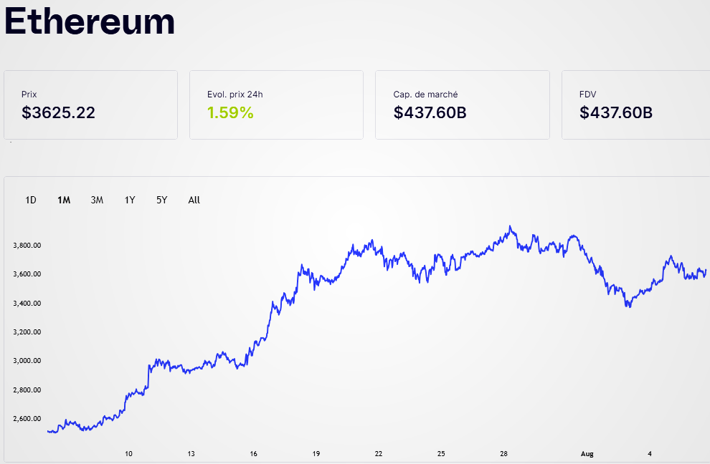Open the 5Y chart view

point(161,200)
